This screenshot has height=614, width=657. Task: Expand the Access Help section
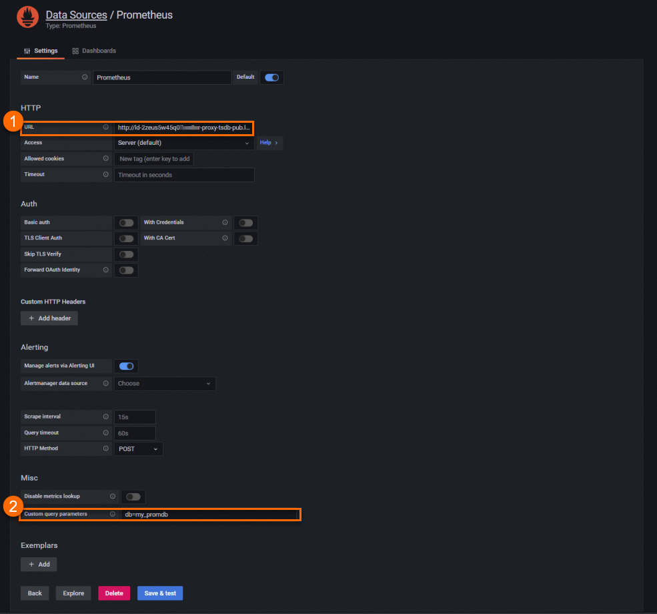click(x=269, y=143)
